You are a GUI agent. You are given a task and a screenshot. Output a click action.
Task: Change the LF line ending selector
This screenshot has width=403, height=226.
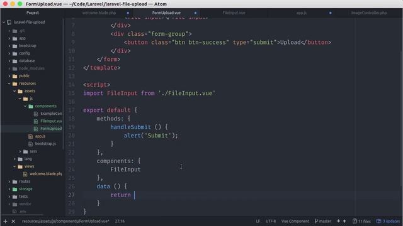tap(258, 221)
